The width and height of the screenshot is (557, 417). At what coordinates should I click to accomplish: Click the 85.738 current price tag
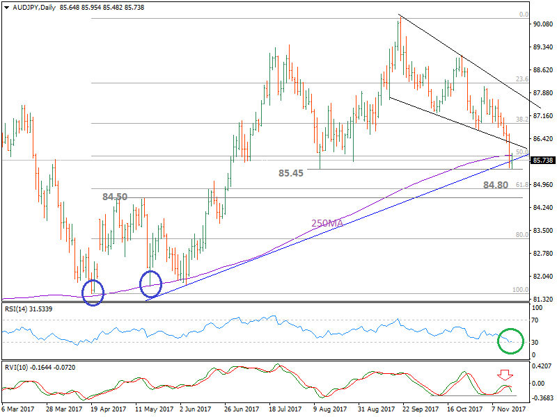pos(542,161)
